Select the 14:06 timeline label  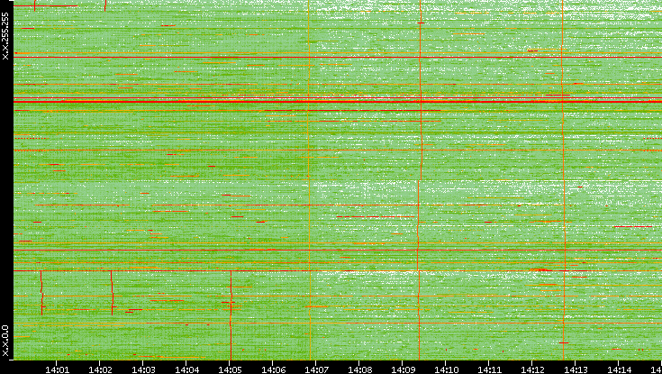click(x=274, y=368)
